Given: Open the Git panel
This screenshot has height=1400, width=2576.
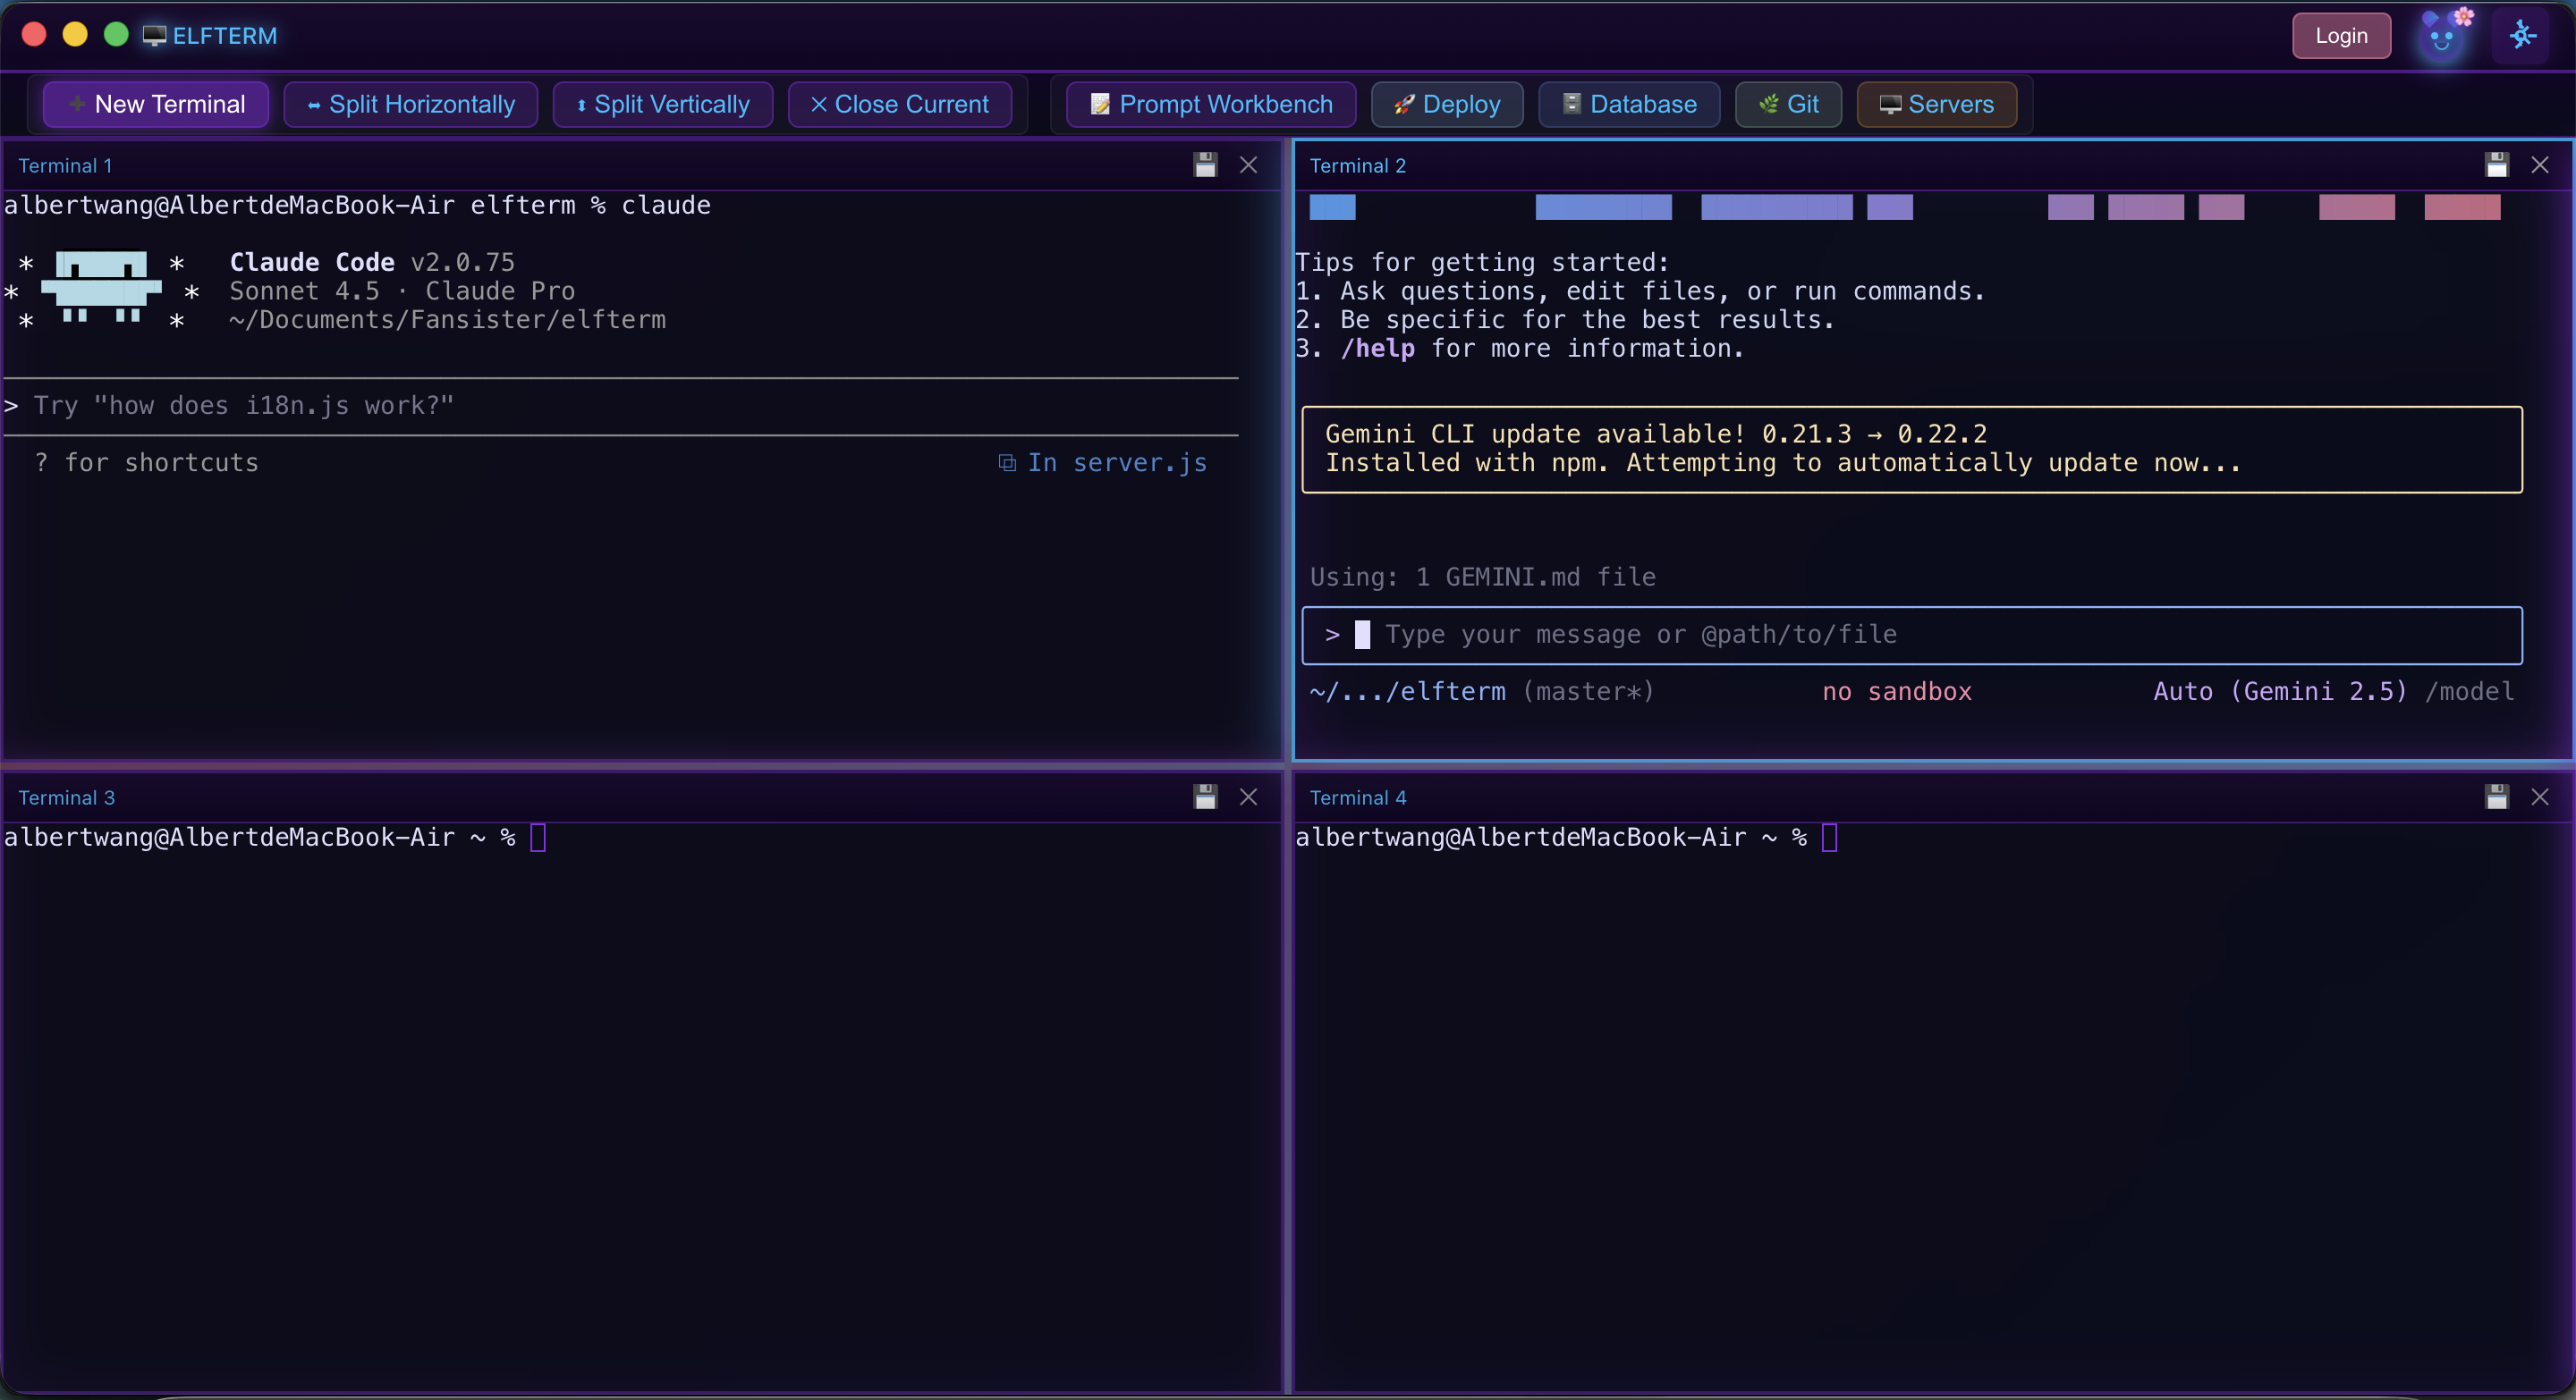Looking at the screenshot, I should coord(1787,104).
